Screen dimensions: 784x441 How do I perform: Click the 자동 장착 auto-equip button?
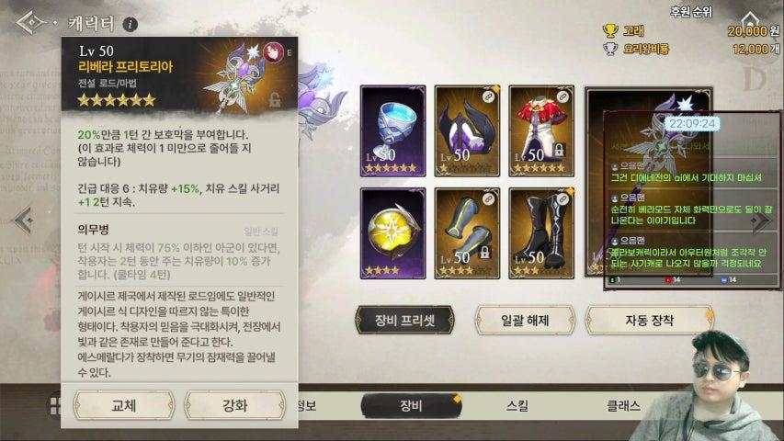pos(649,320)
